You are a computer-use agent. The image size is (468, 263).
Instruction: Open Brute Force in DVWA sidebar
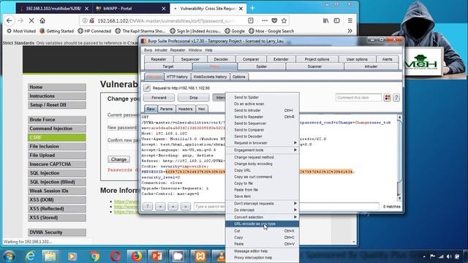coord(57,120)
